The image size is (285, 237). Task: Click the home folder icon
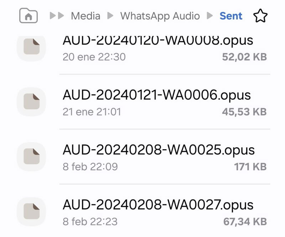tap(29, 16)
